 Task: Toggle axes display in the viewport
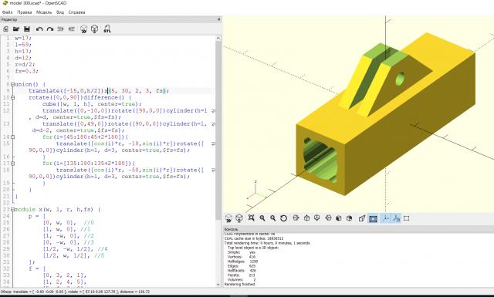[386, 218]
